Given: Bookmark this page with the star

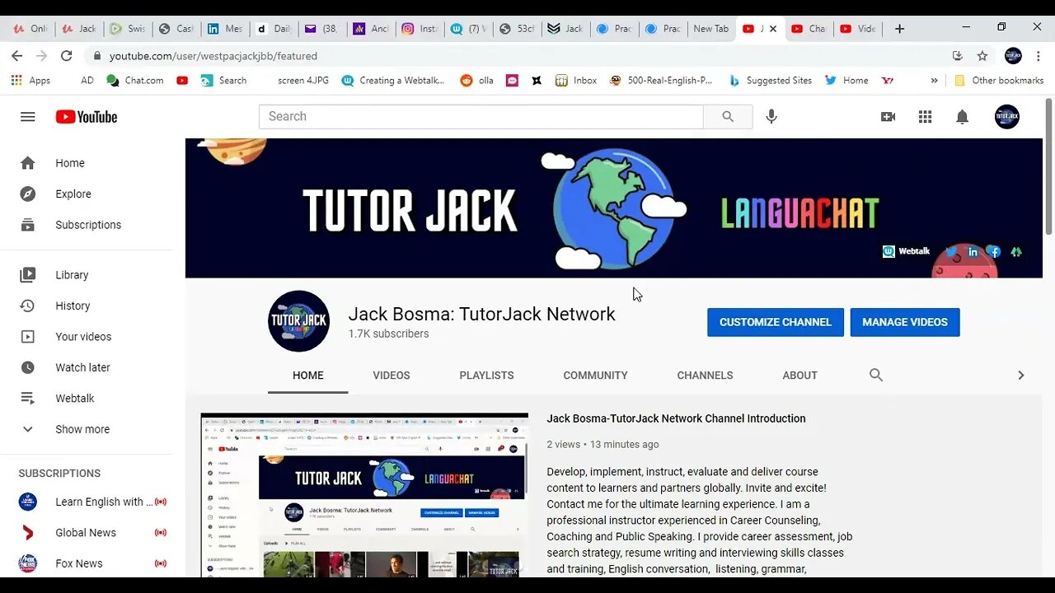Looking at the screenshot, I should (x=982, y=56).
